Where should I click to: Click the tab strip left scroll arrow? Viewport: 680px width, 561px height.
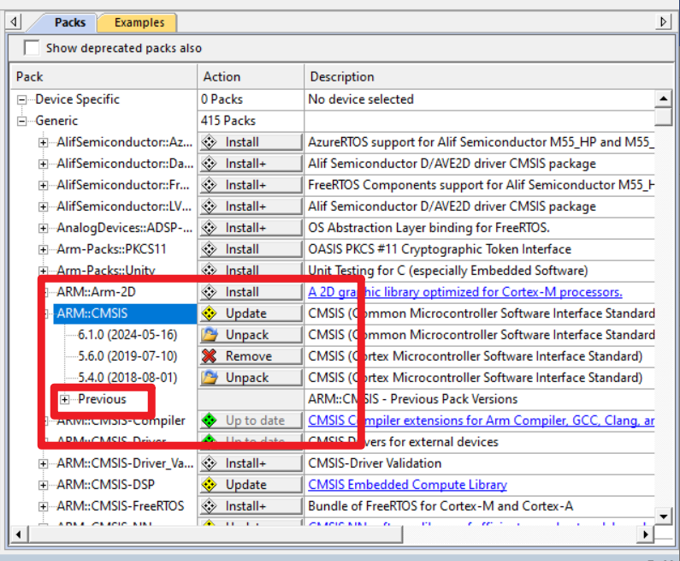[x=14, y=21]
